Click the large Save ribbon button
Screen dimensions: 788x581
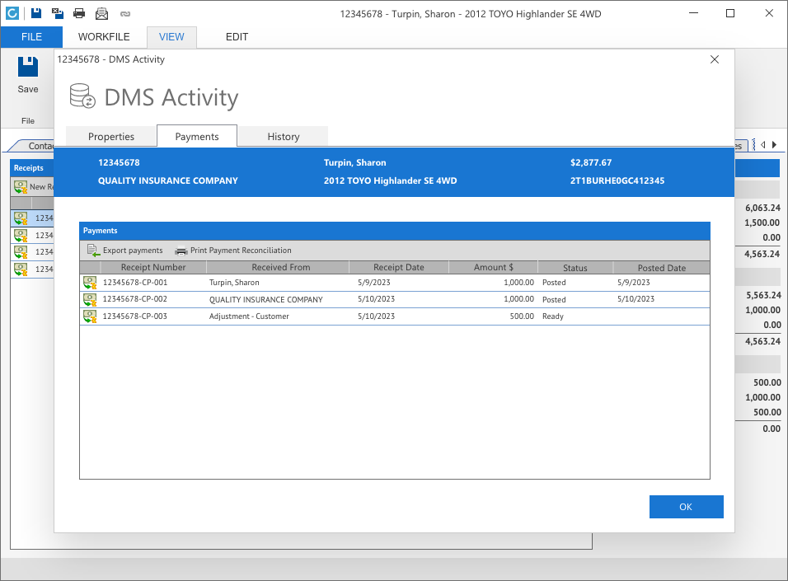pyautogui.click(x=28, y=75)
